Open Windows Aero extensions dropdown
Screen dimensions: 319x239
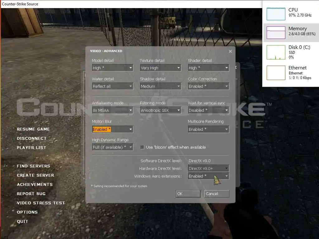click(208, 176)
